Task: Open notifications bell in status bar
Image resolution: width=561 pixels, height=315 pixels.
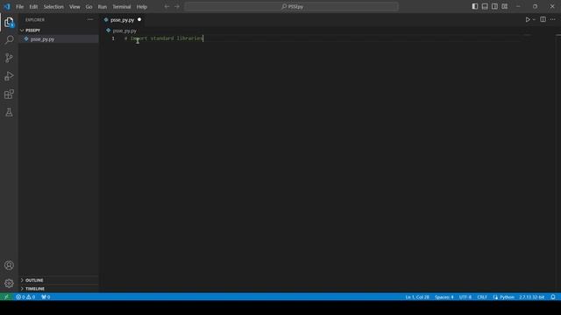Action: 553,297
